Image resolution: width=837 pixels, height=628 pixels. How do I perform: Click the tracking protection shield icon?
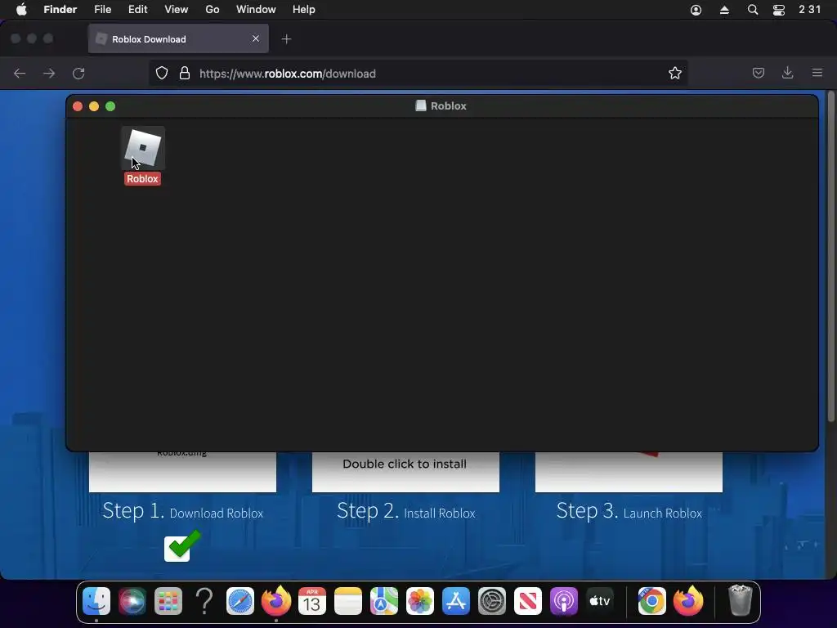tap(162, 73)
